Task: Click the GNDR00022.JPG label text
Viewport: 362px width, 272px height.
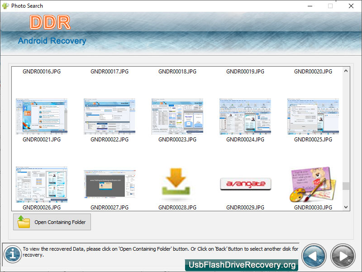Action: (110, 140)
